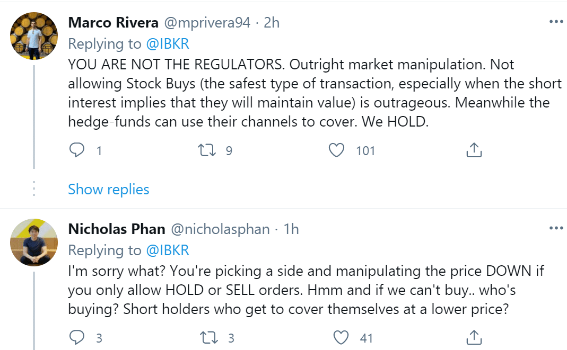Reply to Marco Rivera's tweet

click(77, 150)
